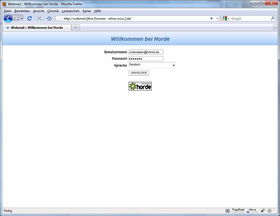Open the Ansicht menu
Viewport: 280px width, 216px height.
pyautogui.click(x=38, y=11)
